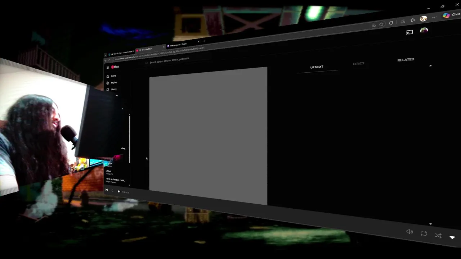
Task: Click the search songs, albums, artists field
Action: 169,60
